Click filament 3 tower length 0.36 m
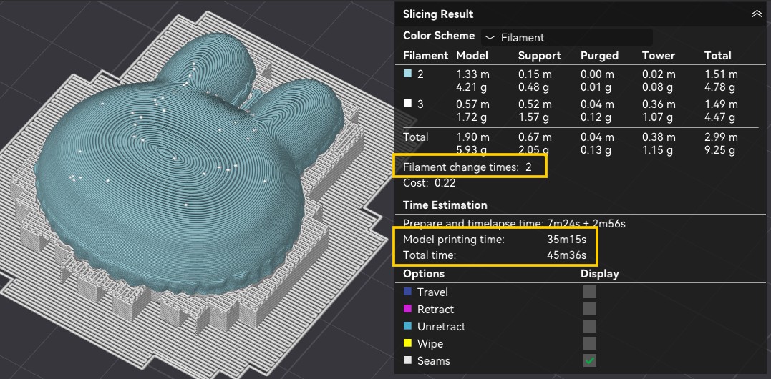This screenshot has height=379, width=771. [659, 104]
